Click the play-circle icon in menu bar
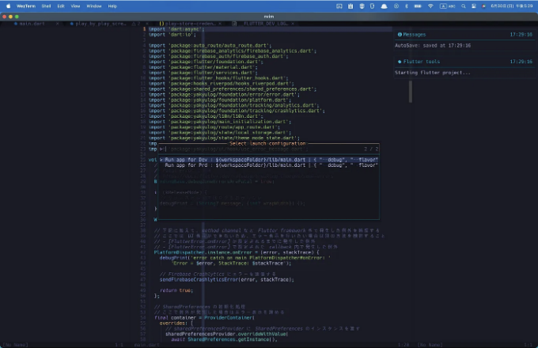Viewport: 538px width, 348px height. pos(396,6)
